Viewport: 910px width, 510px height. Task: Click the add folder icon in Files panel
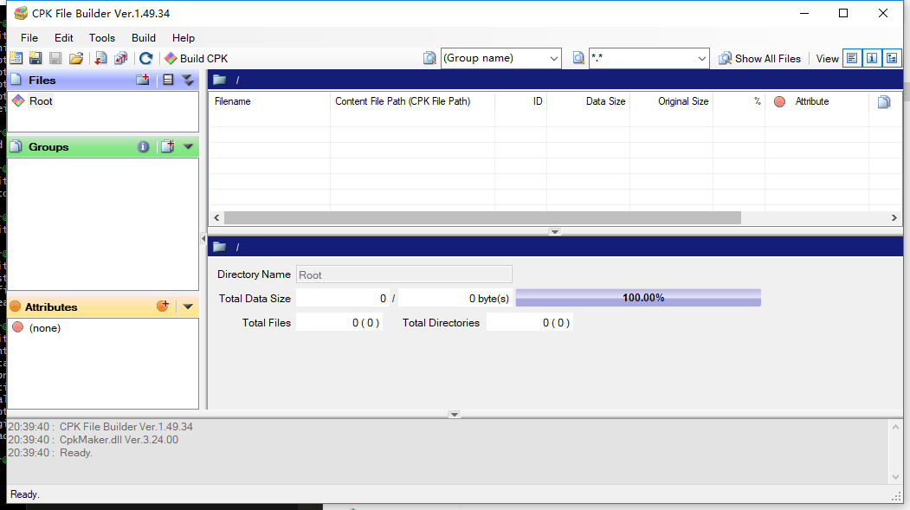(142, 80)
